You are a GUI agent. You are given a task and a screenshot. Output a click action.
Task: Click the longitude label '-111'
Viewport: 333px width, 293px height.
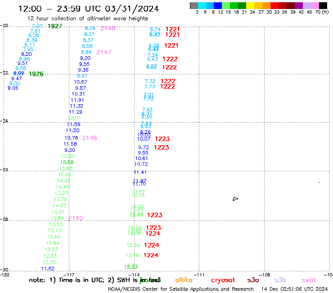point(199,275)
